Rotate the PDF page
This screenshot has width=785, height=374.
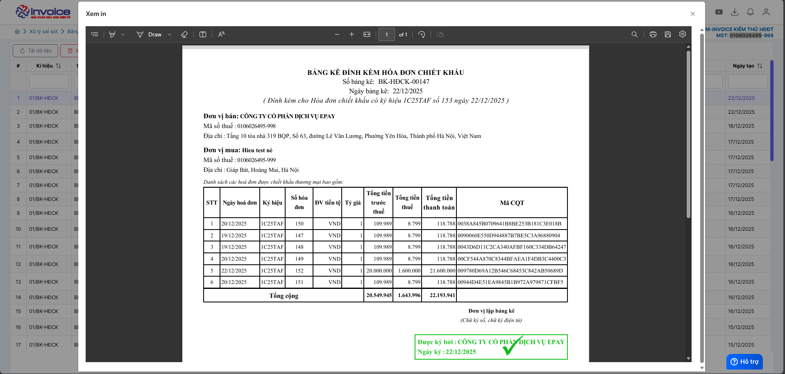click(422, 34)
